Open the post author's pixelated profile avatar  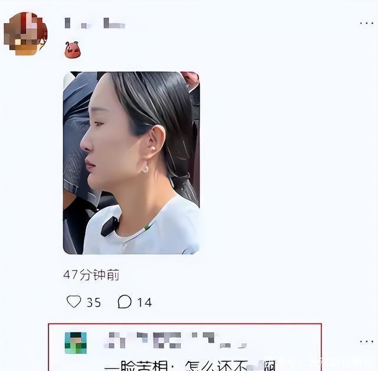pyautogui.click(x=25, y=34)
